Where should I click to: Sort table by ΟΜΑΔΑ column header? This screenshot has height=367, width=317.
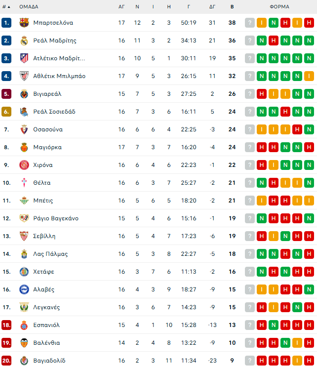(29, 7)
